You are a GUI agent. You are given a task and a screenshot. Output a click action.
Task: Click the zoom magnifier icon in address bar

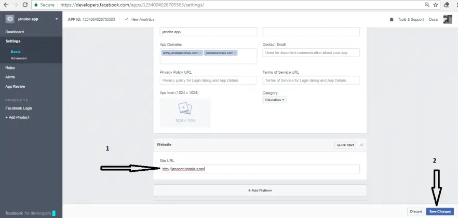(427, 5)
